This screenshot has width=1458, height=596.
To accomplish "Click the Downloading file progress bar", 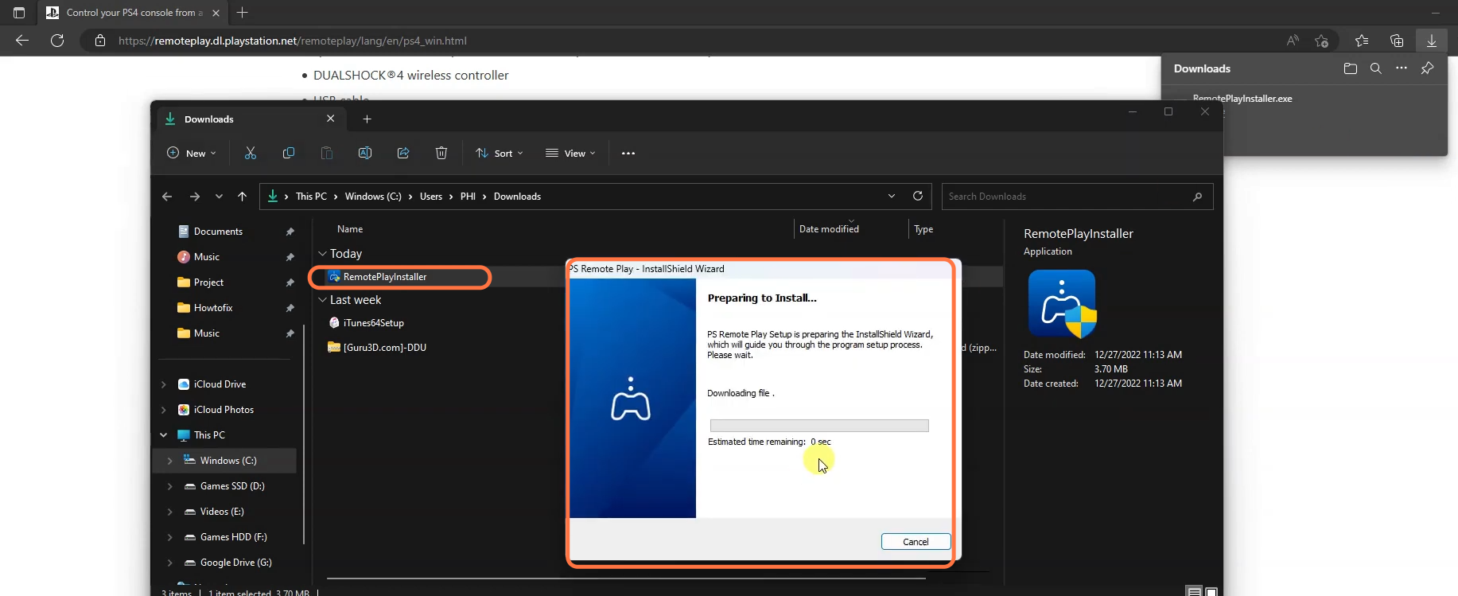I will coord(819,426).
